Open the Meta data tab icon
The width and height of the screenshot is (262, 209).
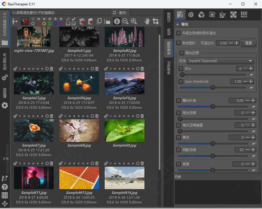pos(244,15)
